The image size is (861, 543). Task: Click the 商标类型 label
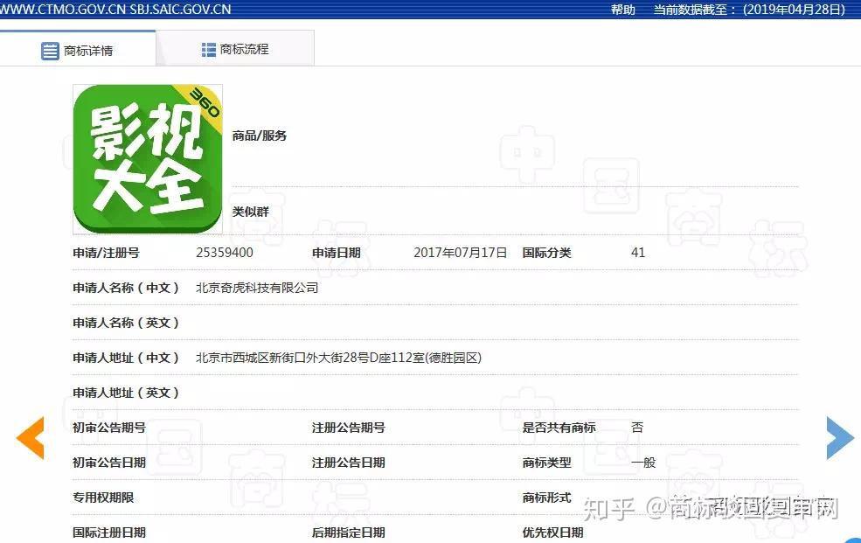pyautogui.click(x=547, y=463)
